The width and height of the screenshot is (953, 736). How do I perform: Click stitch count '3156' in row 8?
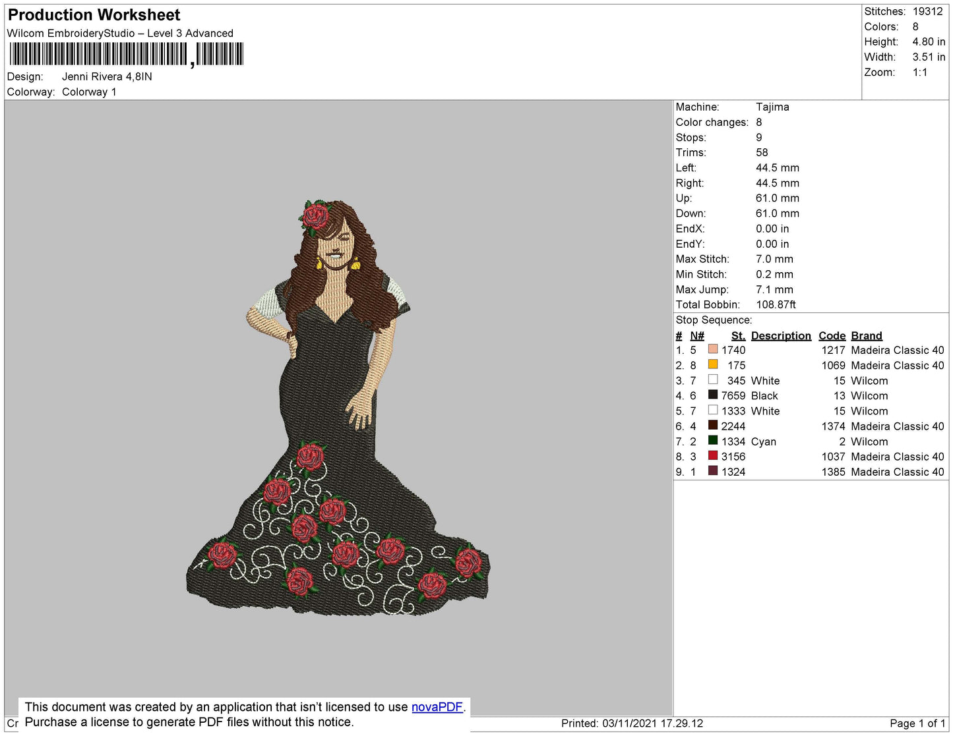733,457
